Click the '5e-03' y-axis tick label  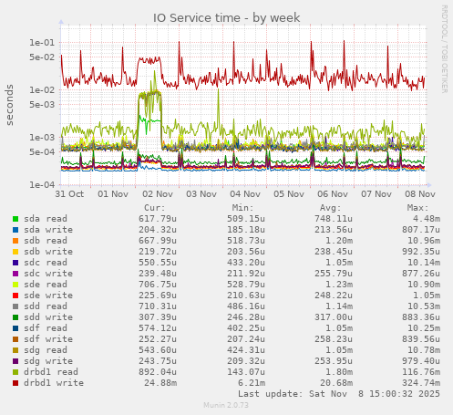(42, 105)
